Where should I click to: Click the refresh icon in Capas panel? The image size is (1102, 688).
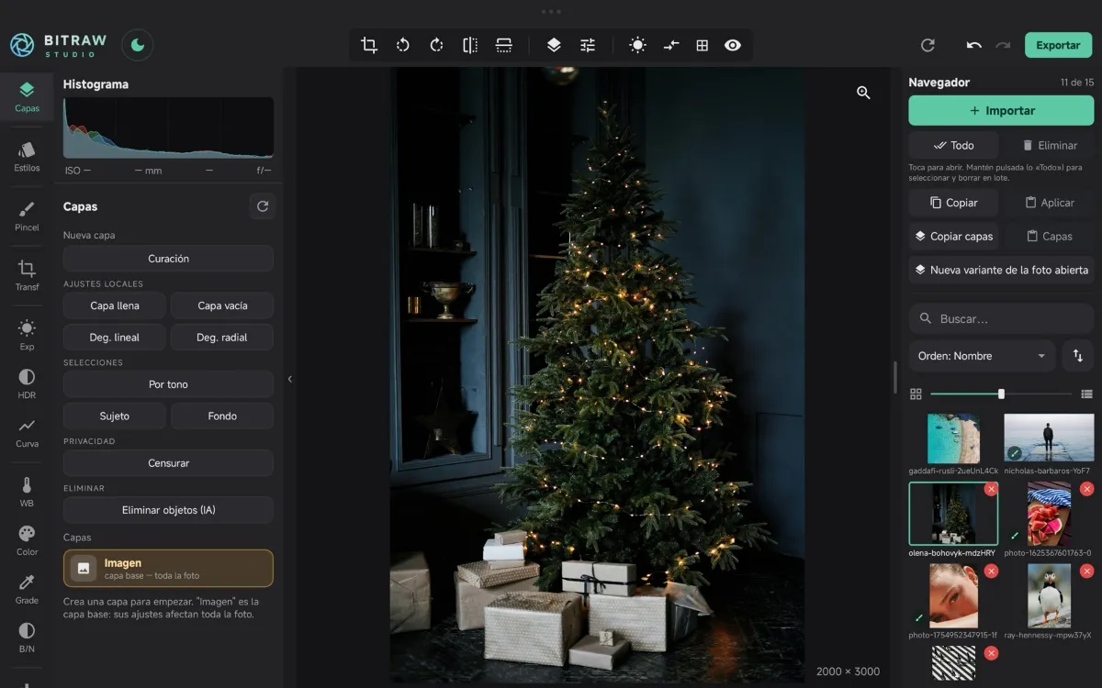(x=263, y=206)
